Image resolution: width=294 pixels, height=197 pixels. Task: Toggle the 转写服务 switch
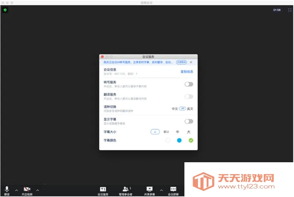point(189,84)
